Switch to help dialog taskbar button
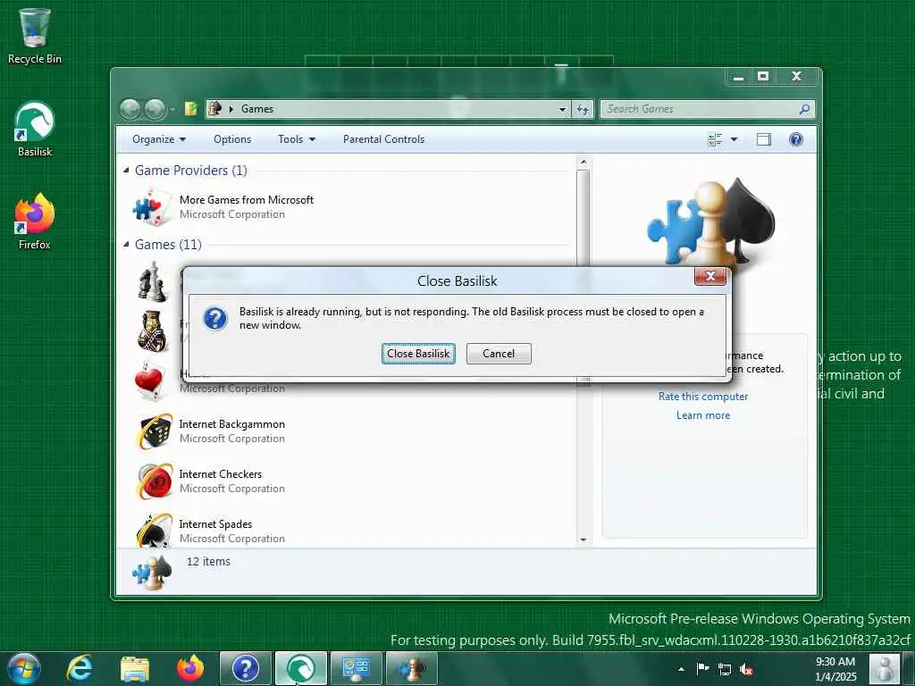The image size is (915, 686). click(246, 668)
